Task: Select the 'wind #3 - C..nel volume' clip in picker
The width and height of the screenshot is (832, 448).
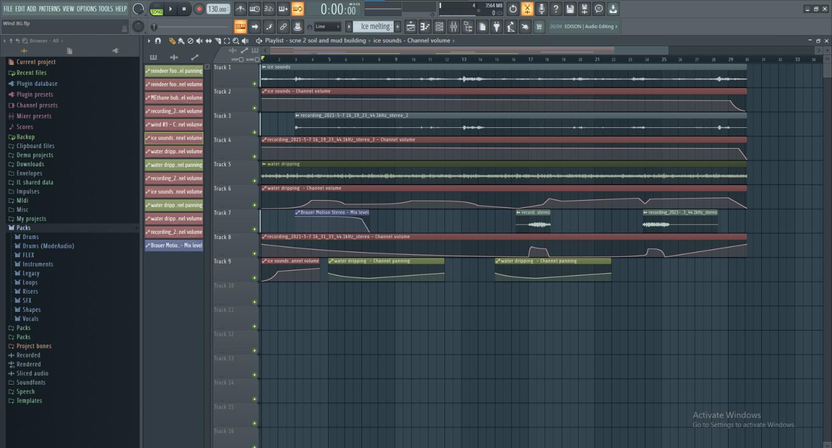Action: [174, 125]
